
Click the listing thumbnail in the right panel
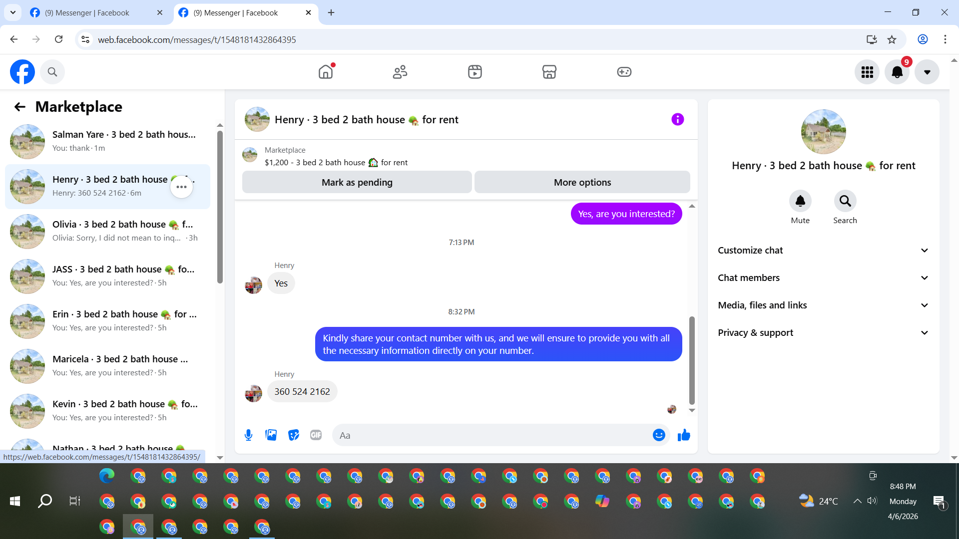[x=824, y=132]
